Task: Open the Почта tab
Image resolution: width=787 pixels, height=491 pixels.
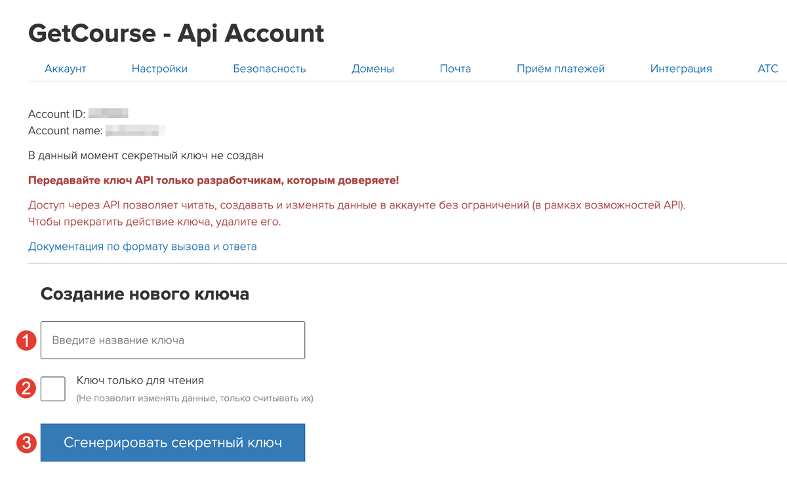Action: tap(455, 68)
